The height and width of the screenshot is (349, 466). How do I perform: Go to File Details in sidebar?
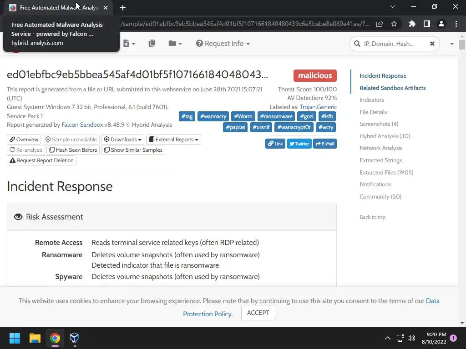(x=373, y=112)
